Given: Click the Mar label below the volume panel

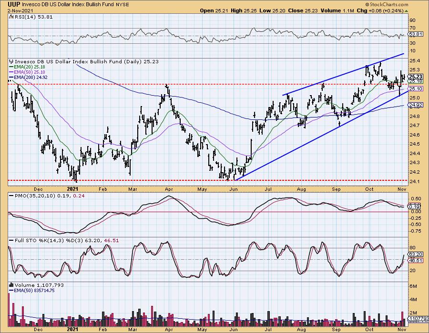Looking at the screenshot, I should 133,330.
